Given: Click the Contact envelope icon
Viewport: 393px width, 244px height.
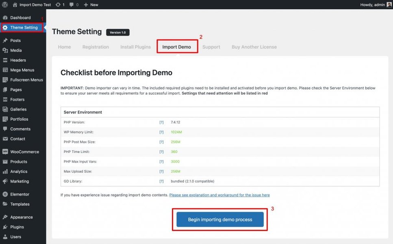Looking at the screenshot, I should tap(5, 139).
